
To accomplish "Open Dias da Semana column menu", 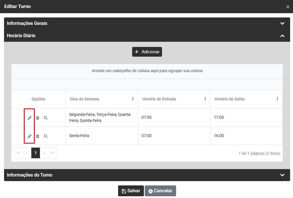I will click(133, 99).
